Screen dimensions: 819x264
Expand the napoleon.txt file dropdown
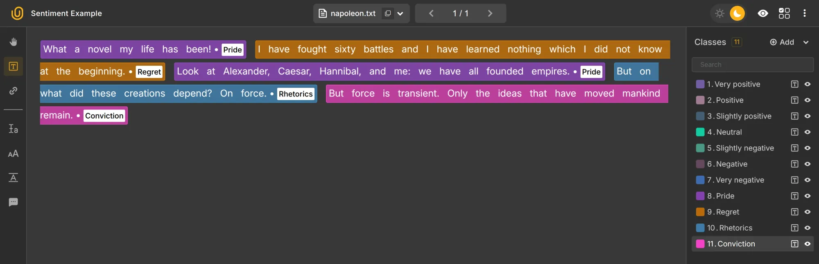coord(400,13)
